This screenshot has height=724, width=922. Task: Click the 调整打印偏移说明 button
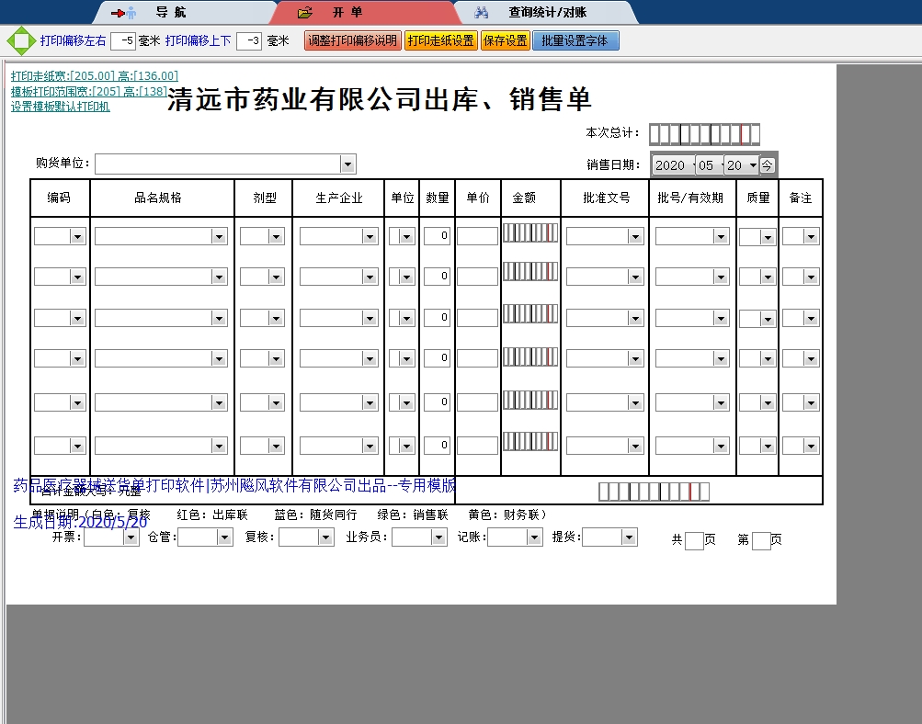[x=353, y=41]
